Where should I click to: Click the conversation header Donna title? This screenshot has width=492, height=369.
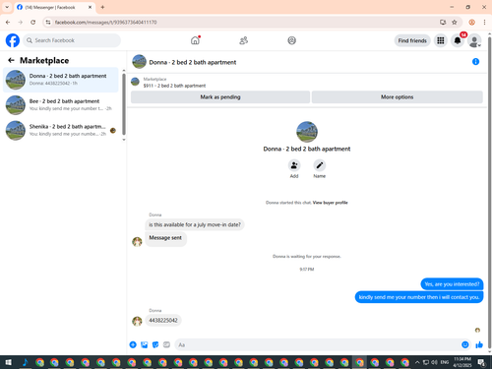coord(193,62)
